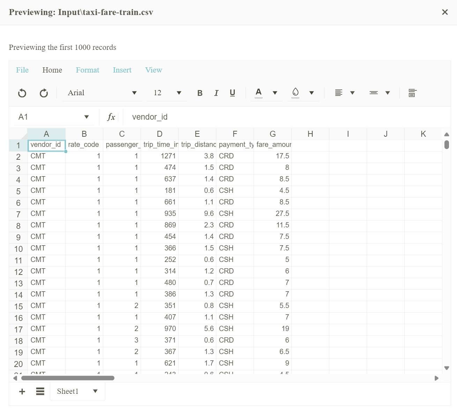
Task: Toggle the text wrap icon
Action: 412,93
